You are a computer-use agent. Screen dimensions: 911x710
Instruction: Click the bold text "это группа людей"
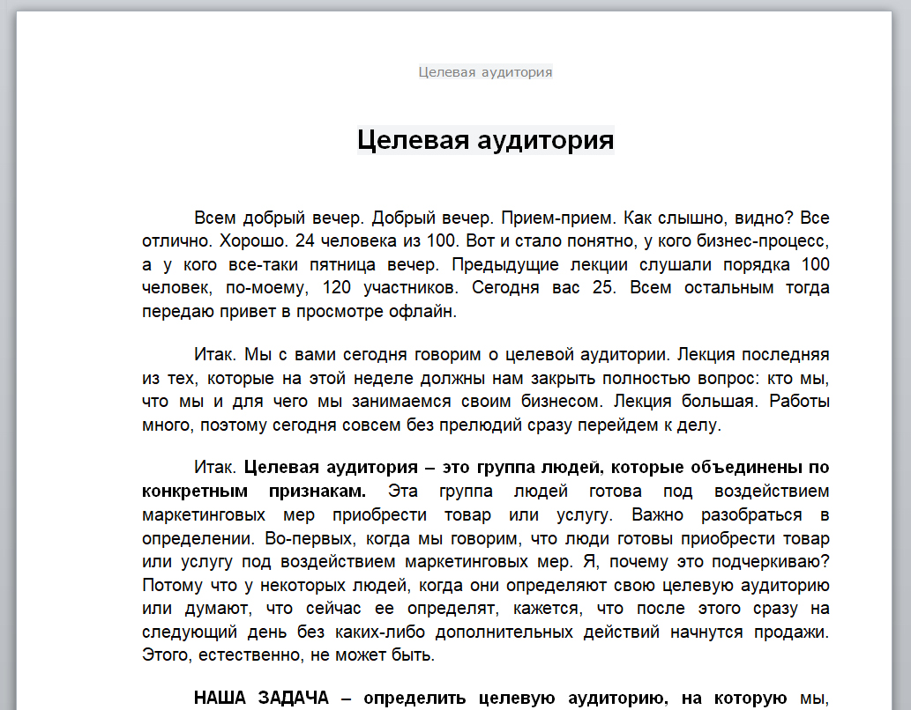tap(521, 468)
